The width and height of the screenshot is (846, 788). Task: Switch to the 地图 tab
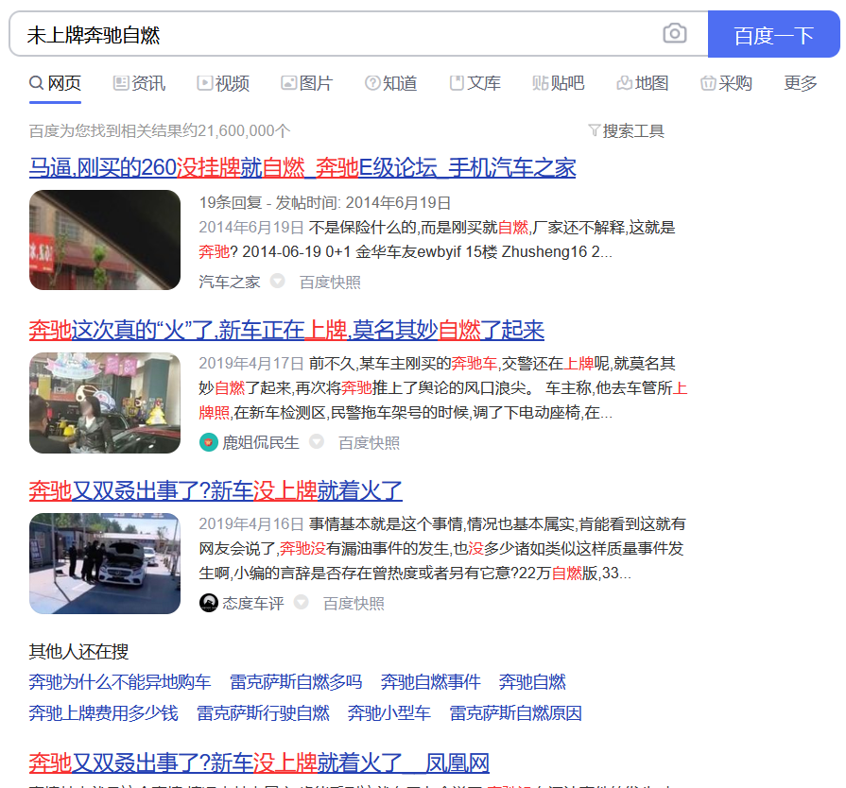(x=643, y=83)
